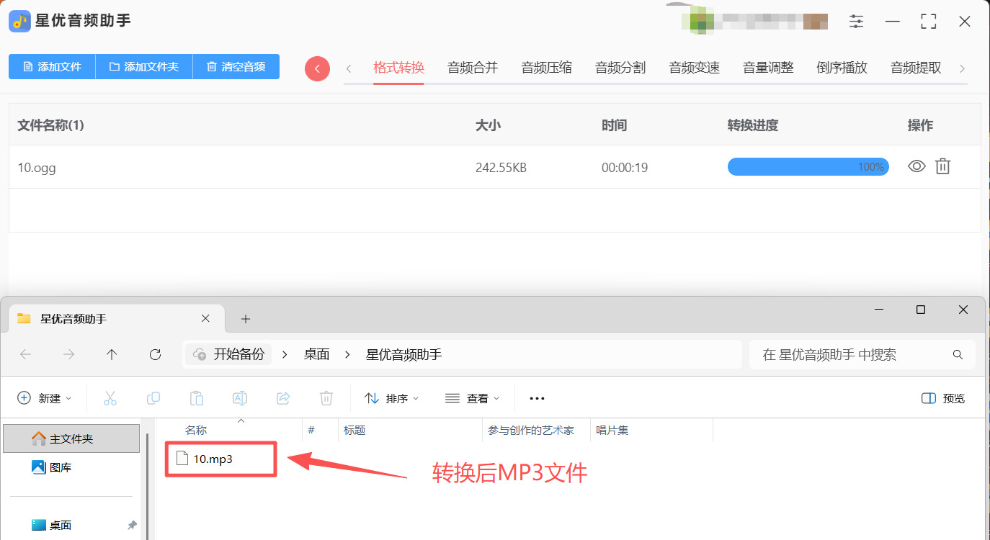Toggle the 预览 preview pane
Image resolution: width=990 pixels, height=540 pixels.
(943, 398)
